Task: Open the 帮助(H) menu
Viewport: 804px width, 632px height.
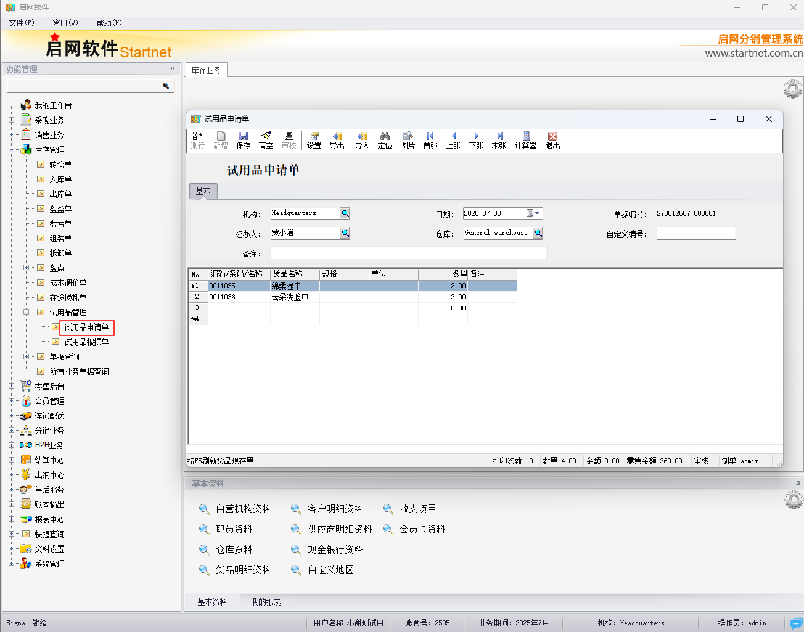Action: coord(109,23)
